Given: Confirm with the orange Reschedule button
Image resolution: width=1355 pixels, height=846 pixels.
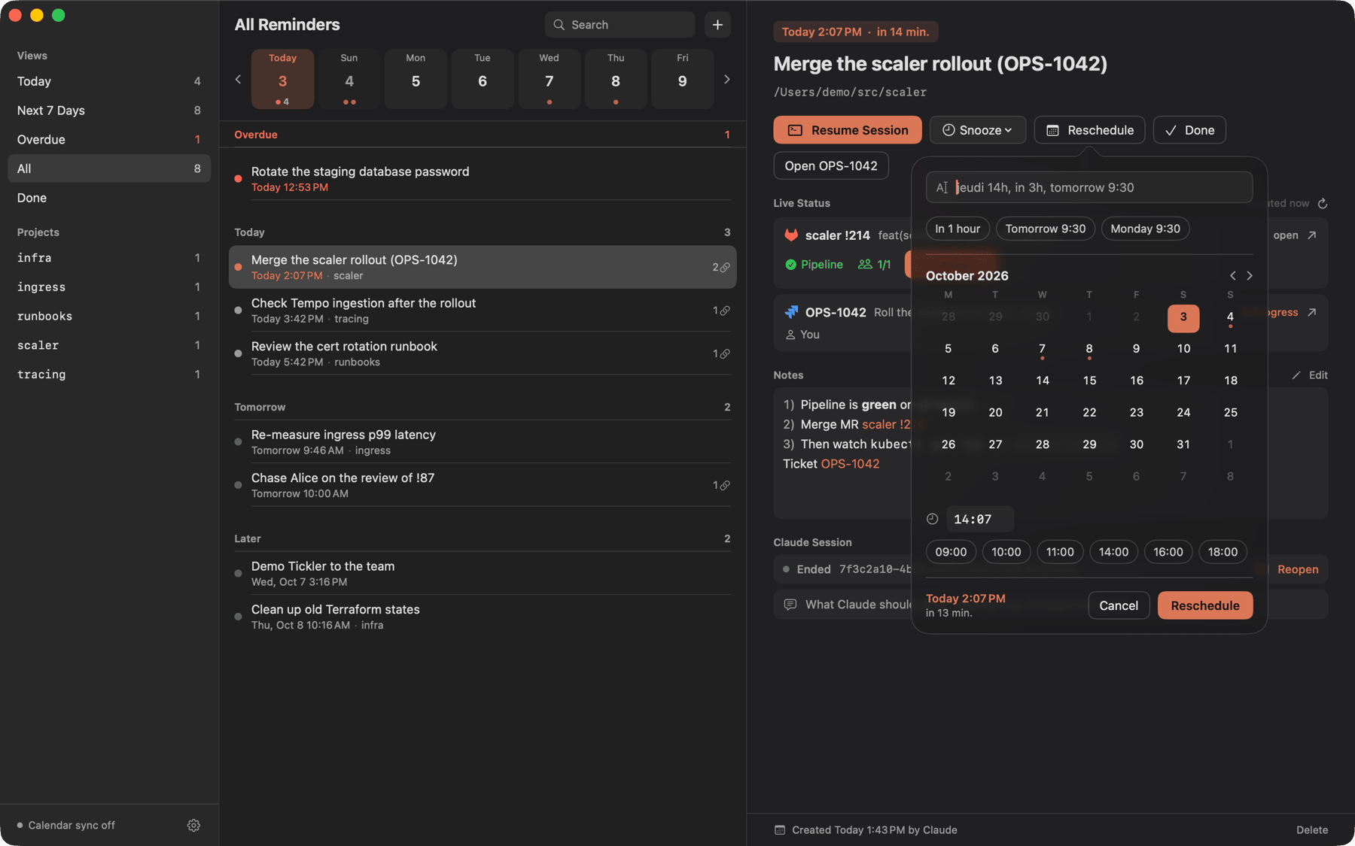Looking at the screenshot, I should tap(1204, 605).
